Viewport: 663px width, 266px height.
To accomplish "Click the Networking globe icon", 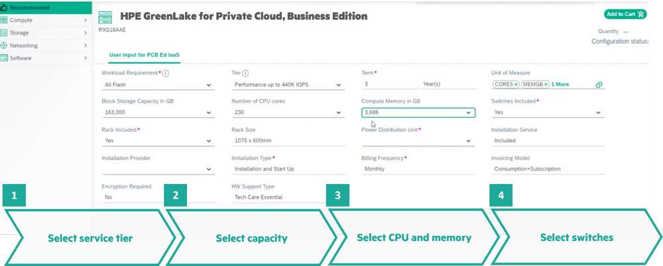I will point(4,46).
